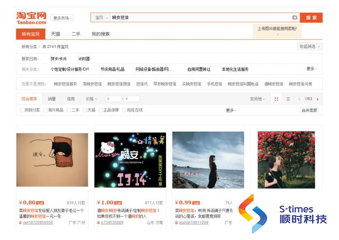Open the Hello Kitty 晚安 product thumbnail

(130, 160)
